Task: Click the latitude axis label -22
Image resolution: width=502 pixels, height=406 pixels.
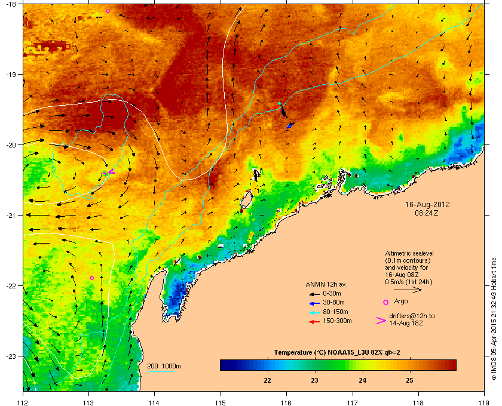Action: point(11,286)
